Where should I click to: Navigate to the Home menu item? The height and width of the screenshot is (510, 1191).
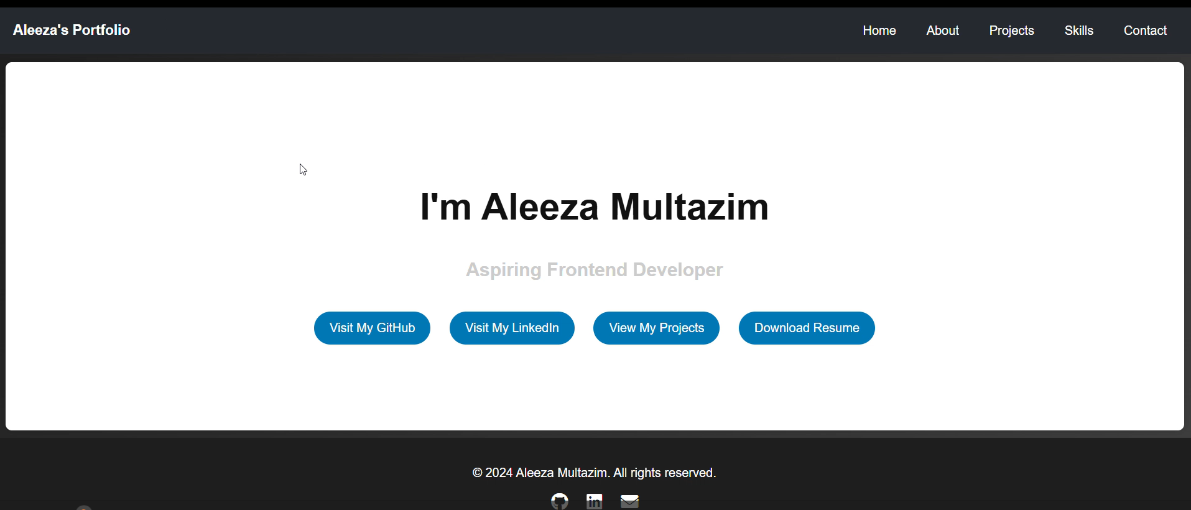click(x=879, y=30)
